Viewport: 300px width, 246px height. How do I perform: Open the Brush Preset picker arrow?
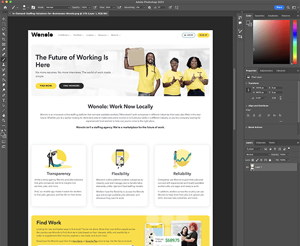click(x=28, y=7)
